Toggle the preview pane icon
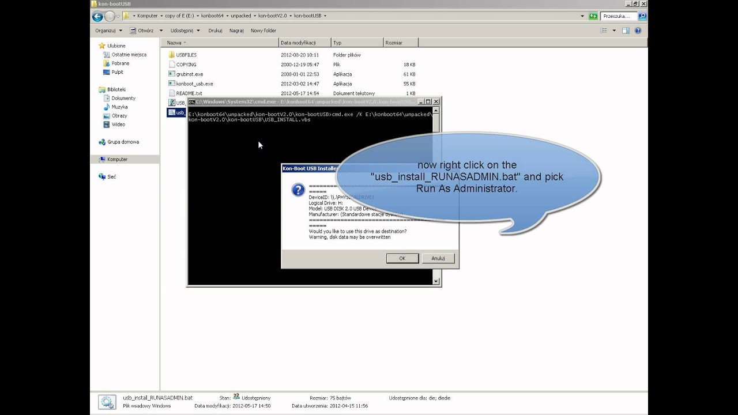This screenshot has height=415, width=738. pos(626,31)
